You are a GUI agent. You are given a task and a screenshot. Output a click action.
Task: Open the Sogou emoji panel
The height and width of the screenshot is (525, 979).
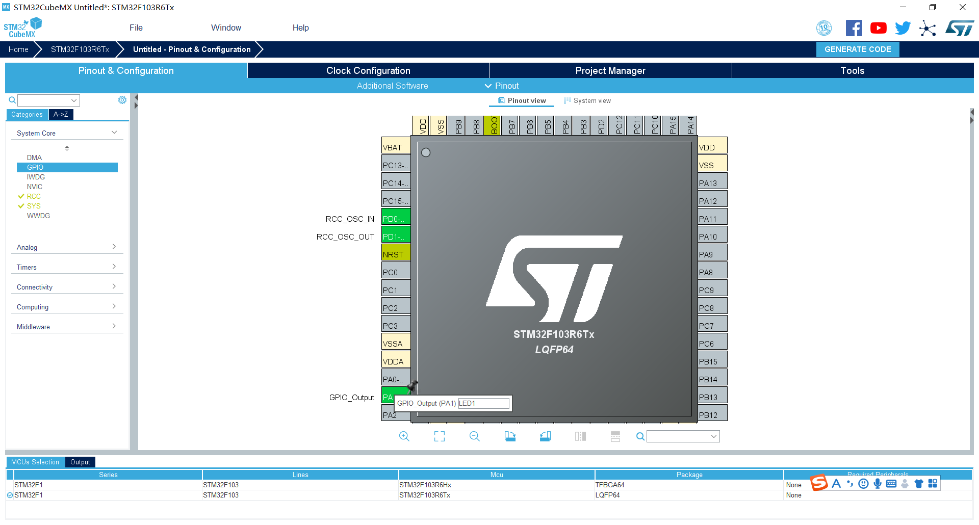[863, 483]
